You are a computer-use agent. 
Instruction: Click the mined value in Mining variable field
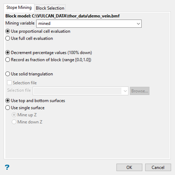tap(44, 23)
